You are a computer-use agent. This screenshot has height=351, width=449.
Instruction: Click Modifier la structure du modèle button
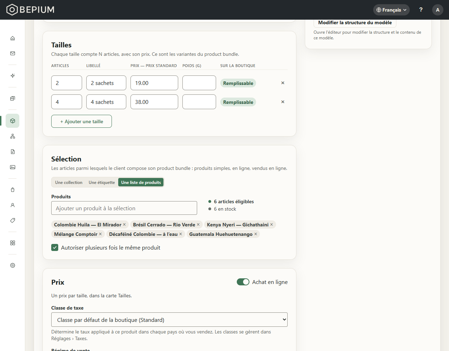click(355, 22)
